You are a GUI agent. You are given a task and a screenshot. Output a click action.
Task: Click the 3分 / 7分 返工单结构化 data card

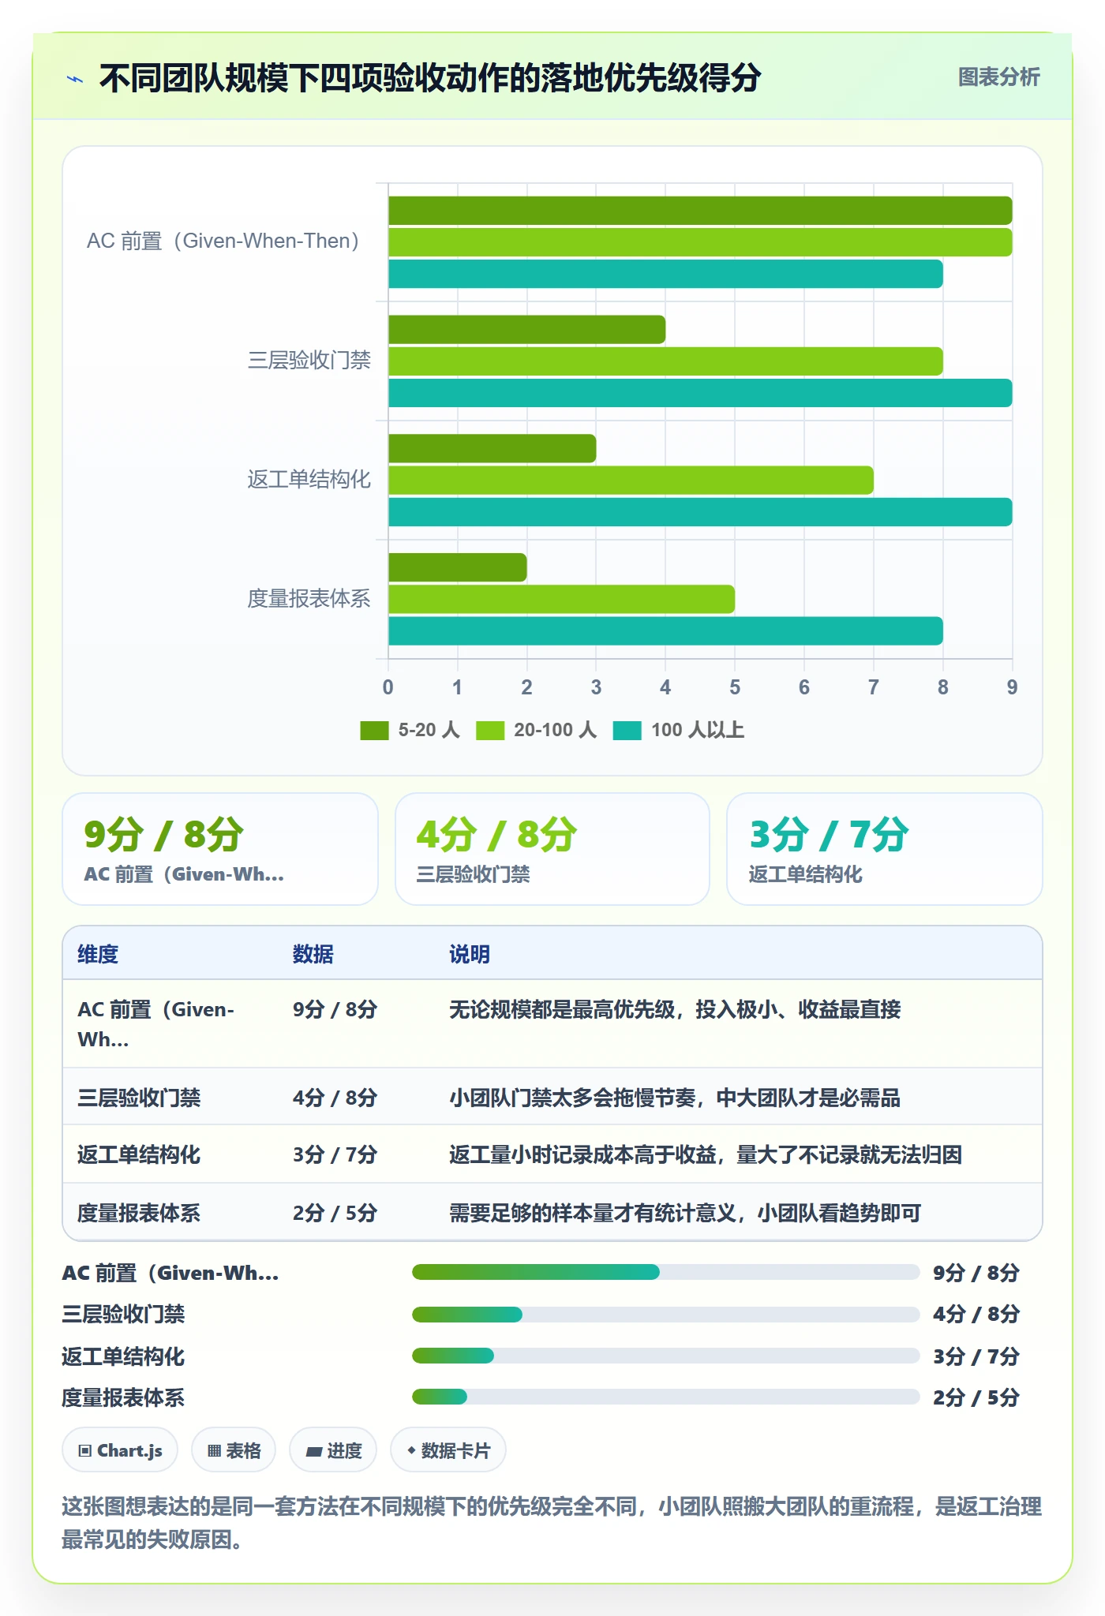click(x=885, y=849)
